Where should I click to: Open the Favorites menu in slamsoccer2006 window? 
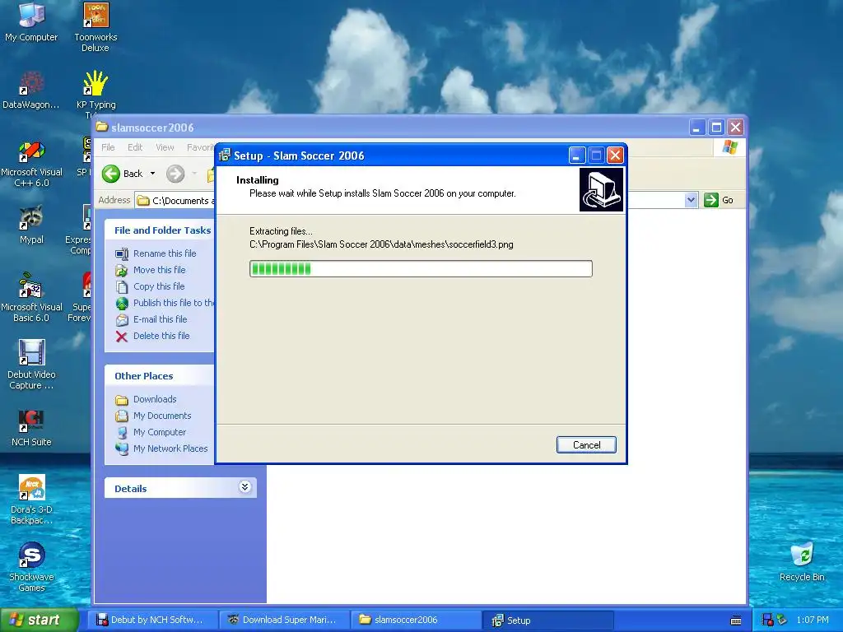201,147
